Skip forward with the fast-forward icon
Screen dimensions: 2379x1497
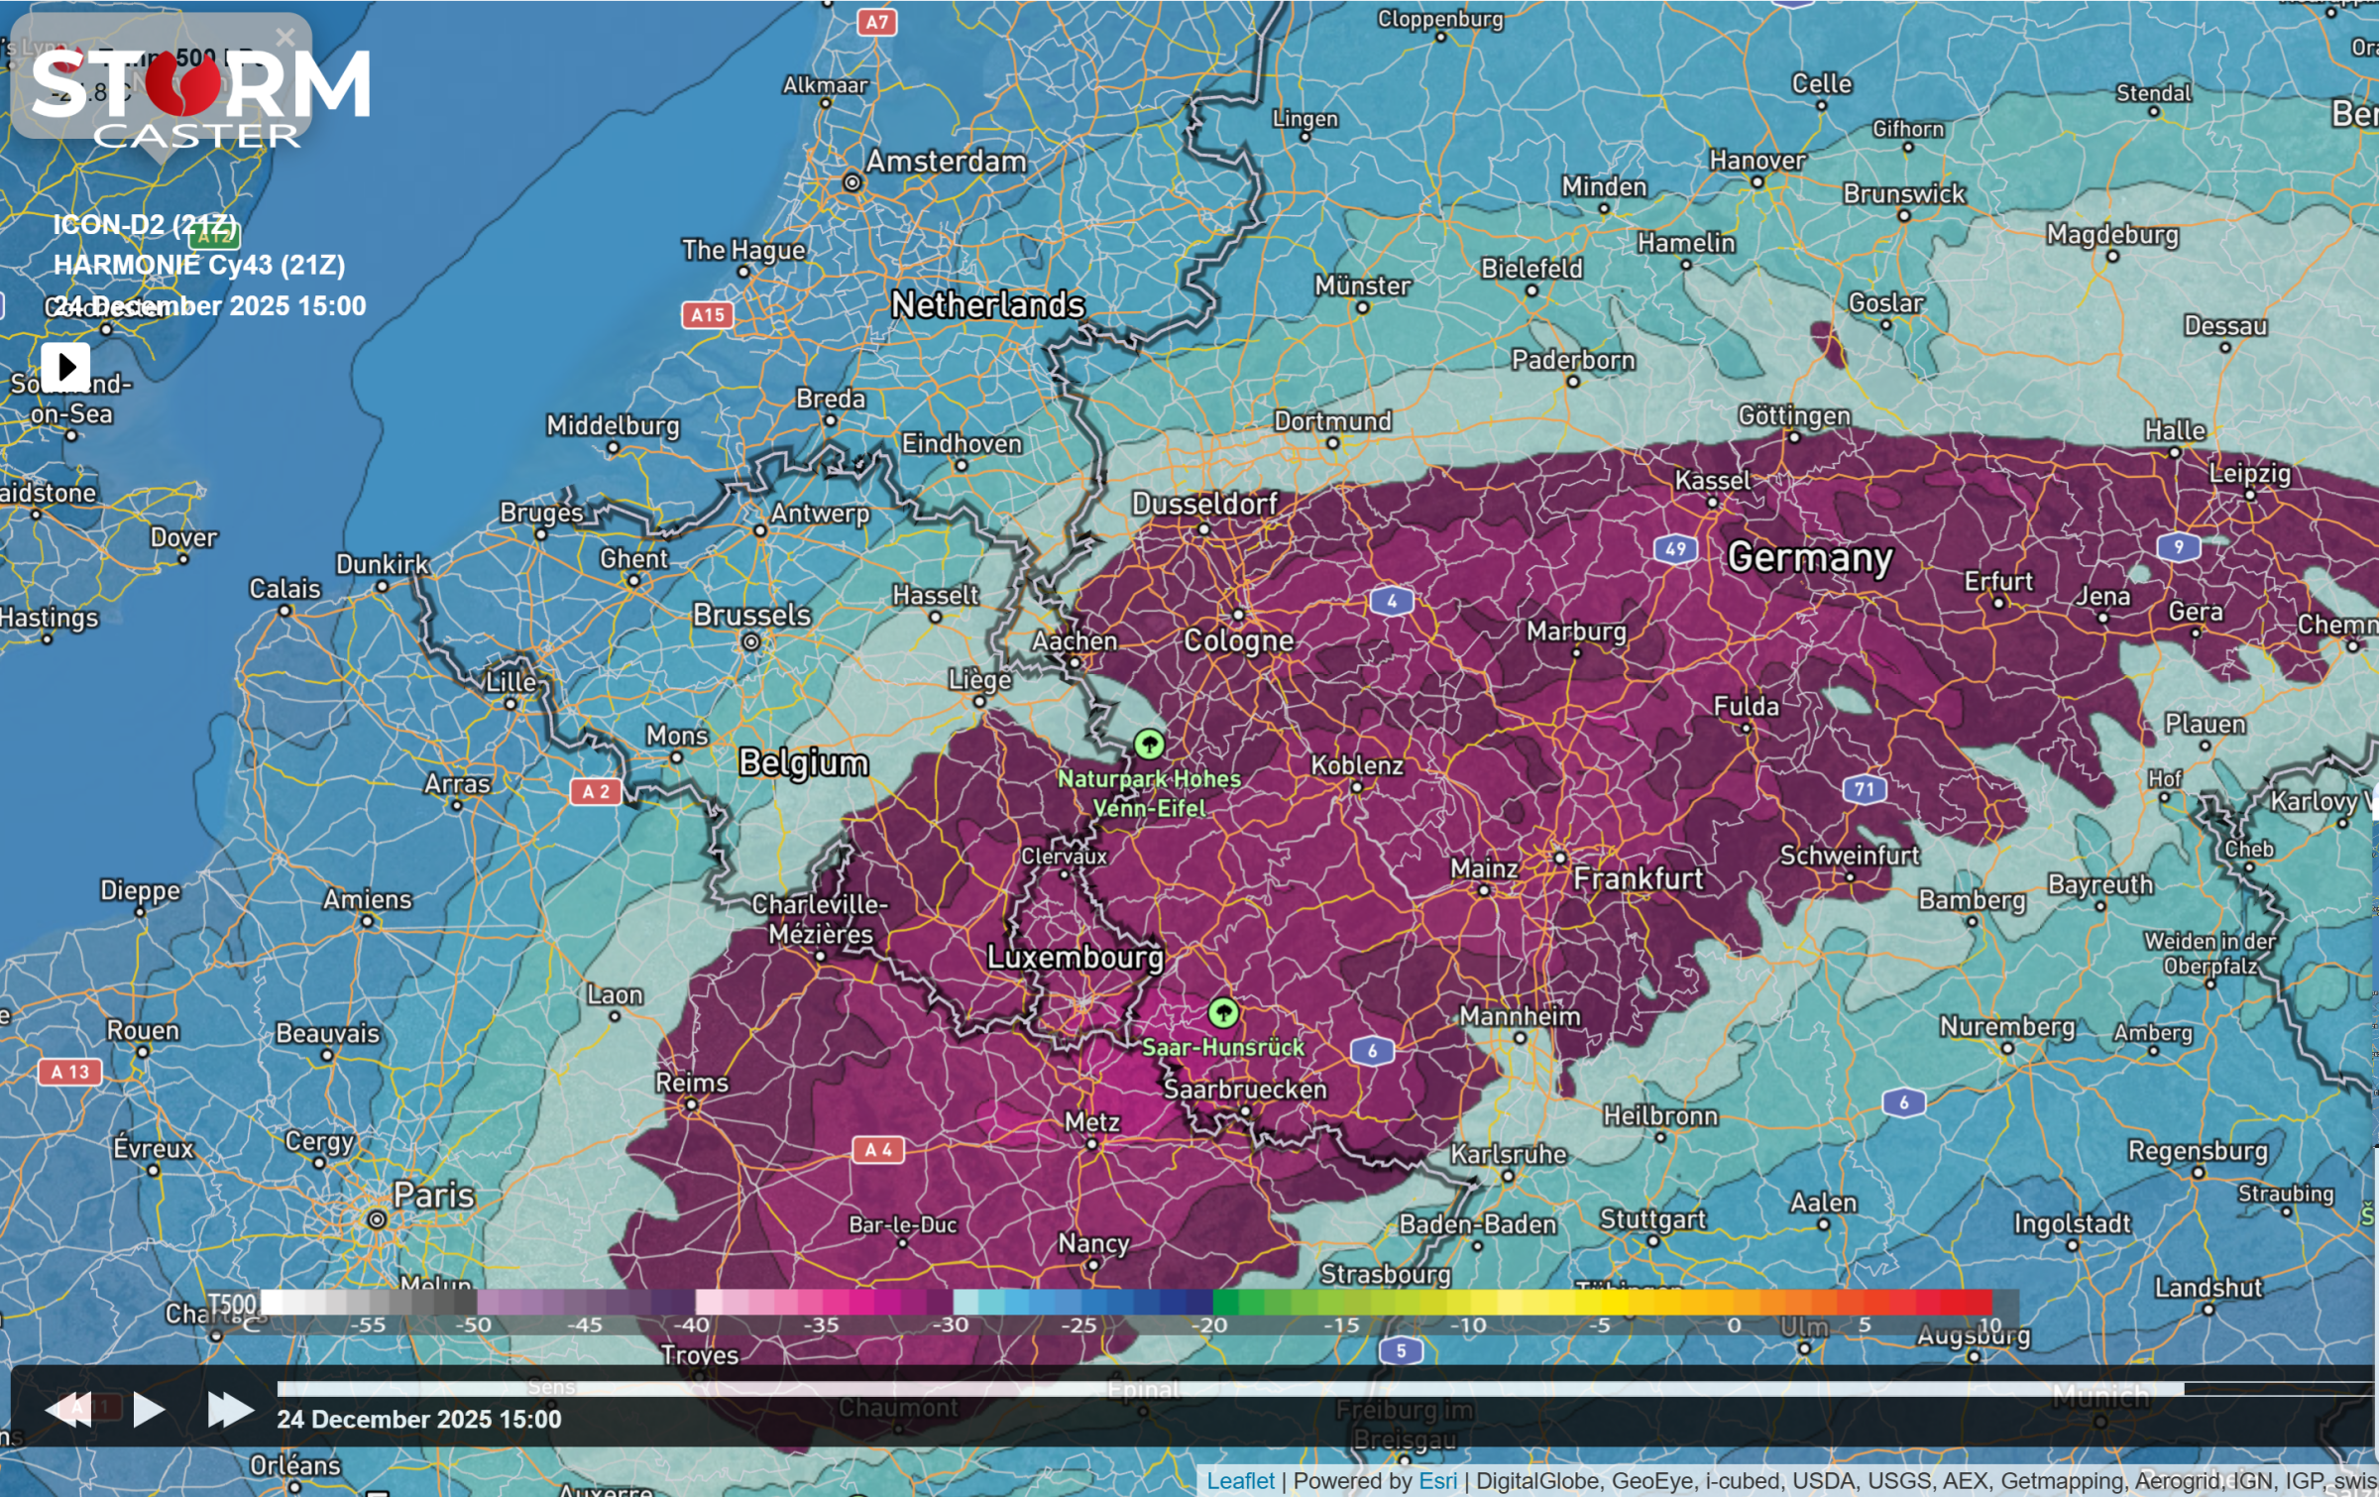pos(230,1409)
